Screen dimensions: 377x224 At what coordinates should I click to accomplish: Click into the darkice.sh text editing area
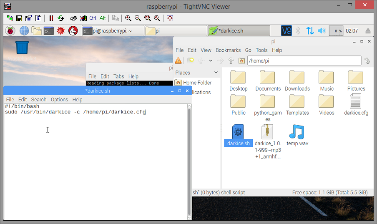click(x=96, y=162)
